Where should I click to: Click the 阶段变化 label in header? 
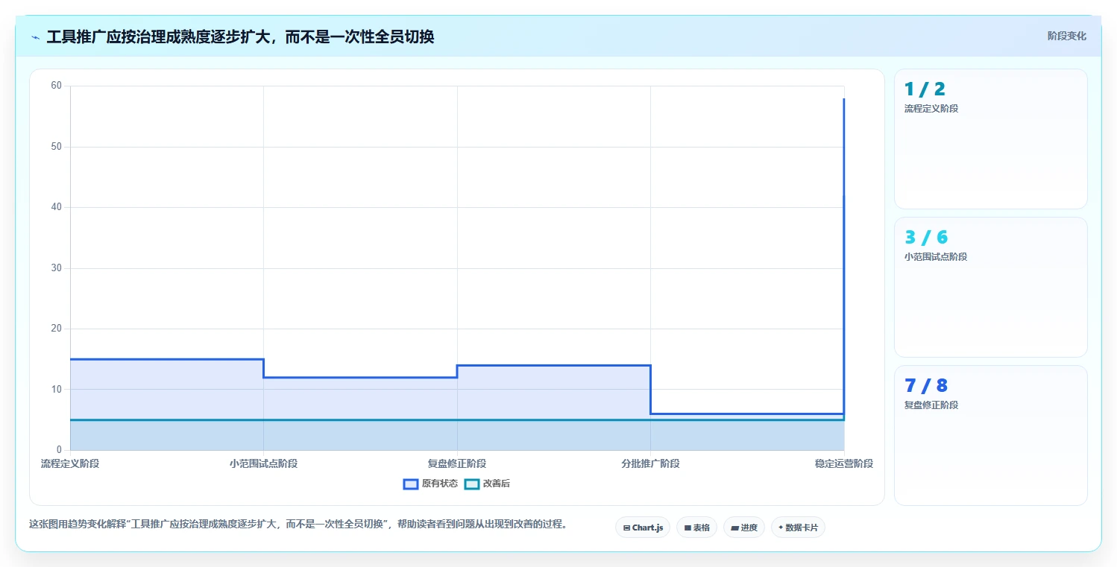[1066, 36]
